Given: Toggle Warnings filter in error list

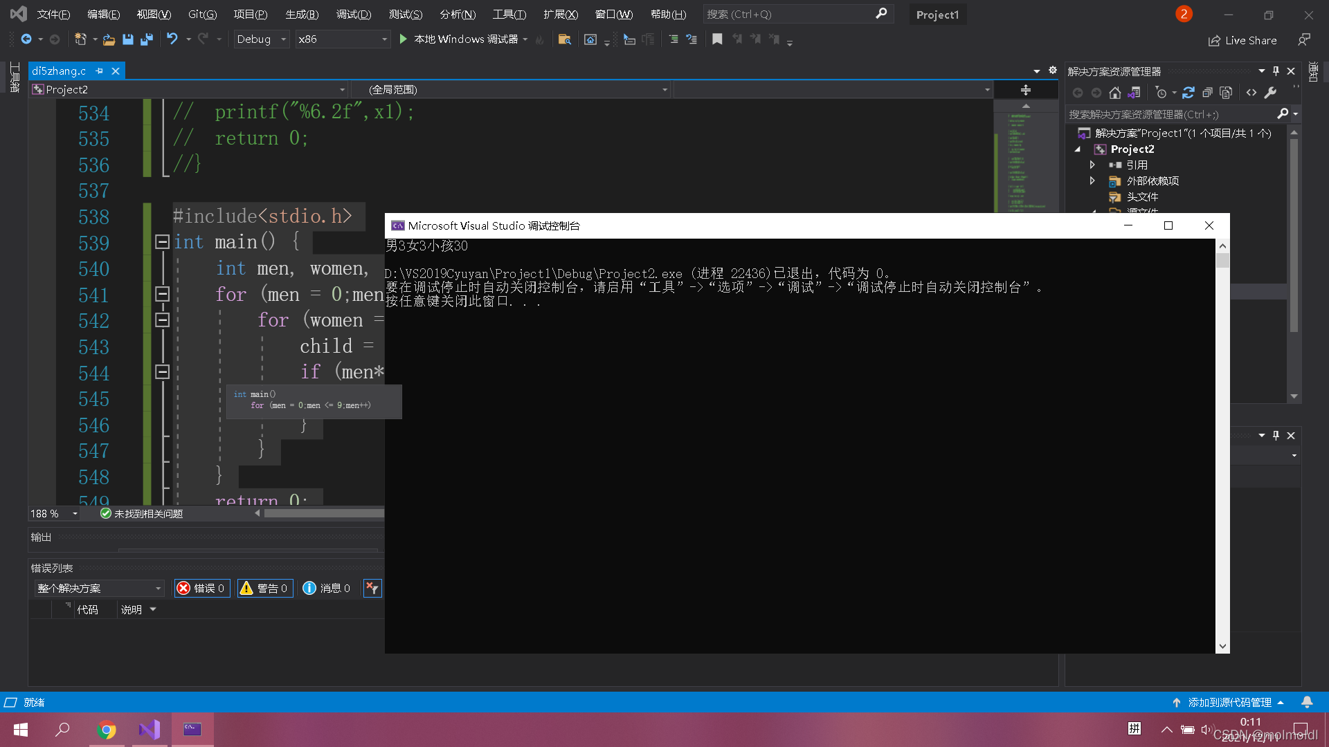Looking at the screenshot, I should coord(263,587).
